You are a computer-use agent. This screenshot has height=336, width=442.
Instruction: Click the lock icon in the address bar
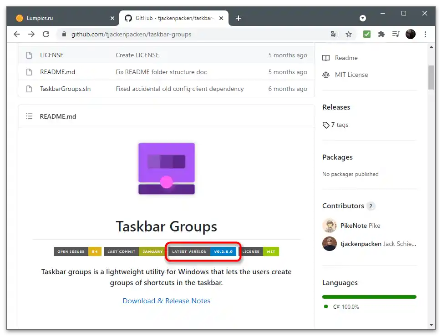pos(64,34)
